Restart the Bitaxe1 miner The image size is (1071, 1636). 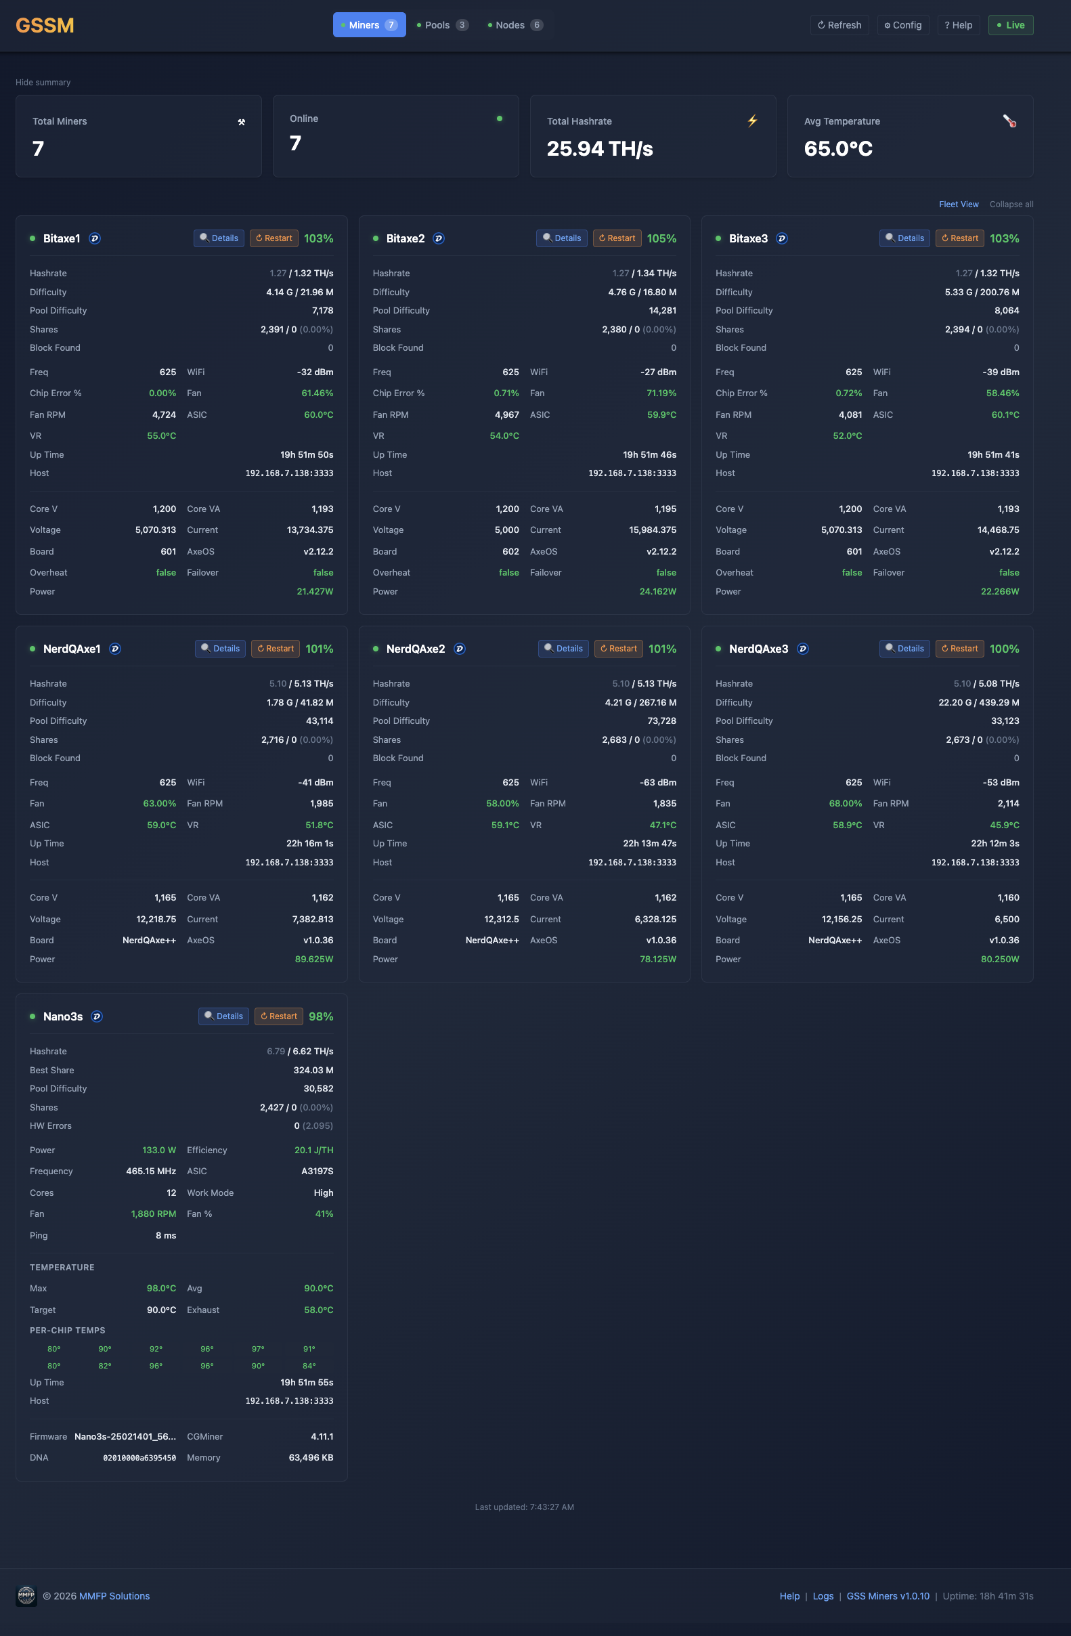(x=274, y=238)
